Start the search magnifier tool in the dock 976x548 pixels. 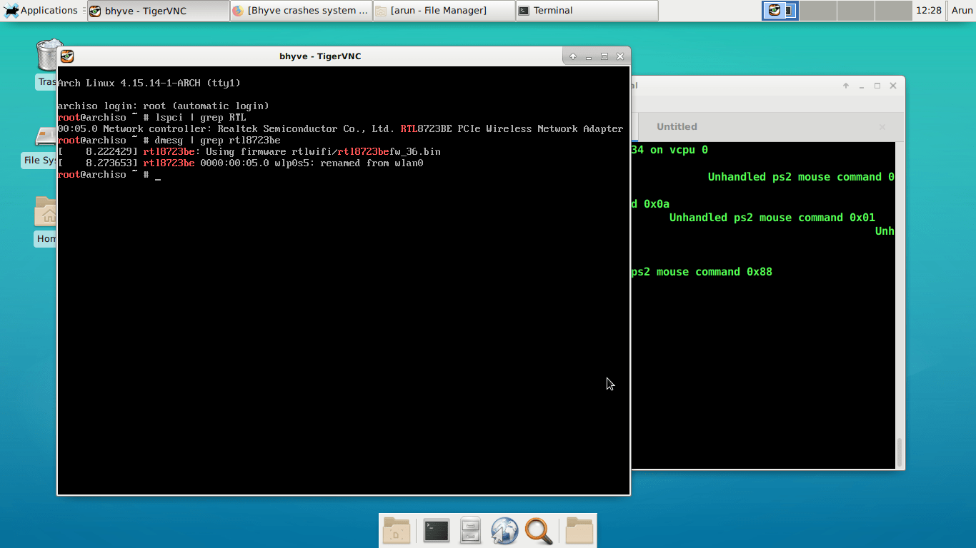539,530
